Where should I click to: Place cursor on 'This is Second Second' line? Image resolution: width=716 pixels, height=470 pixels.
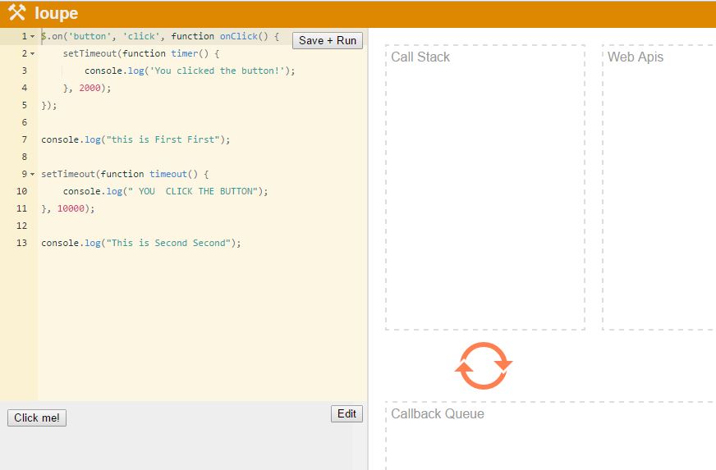140,244
